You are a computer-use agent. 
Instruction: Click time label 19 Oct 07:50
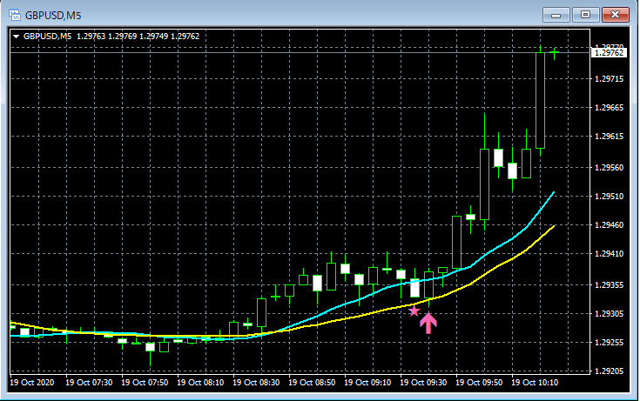tap(145, 383)
